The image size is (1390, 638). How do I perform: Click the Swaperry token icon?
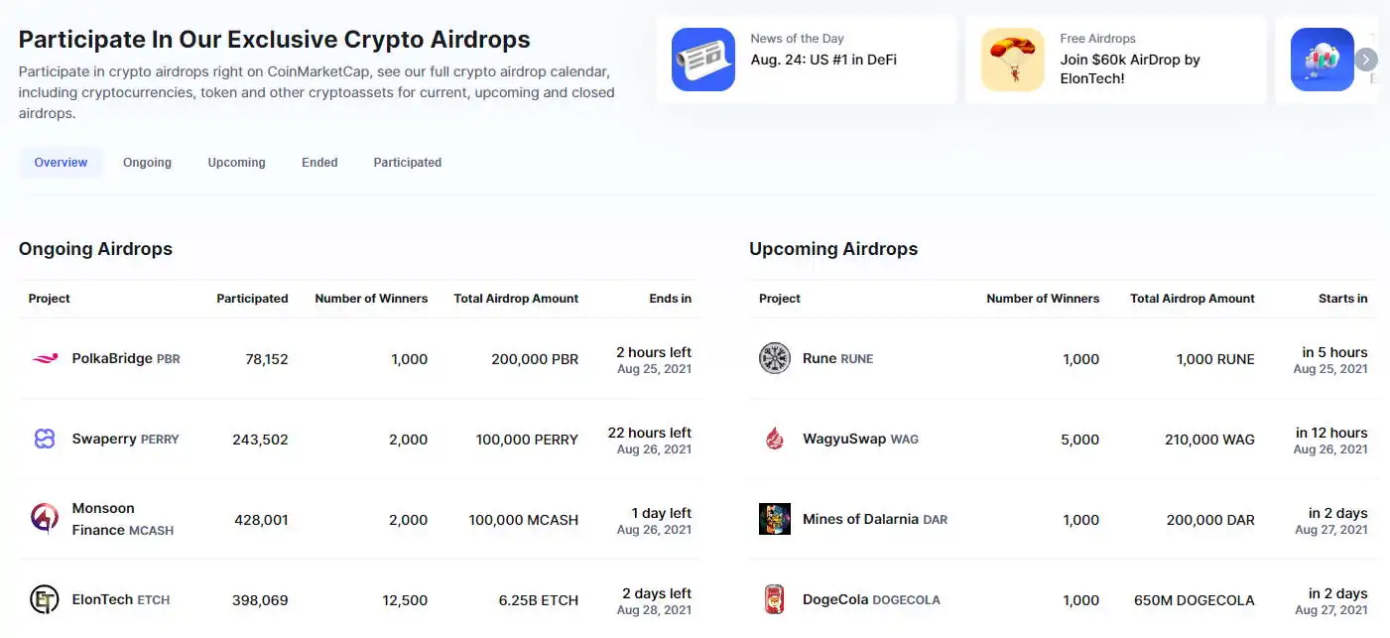click(45, 440)
